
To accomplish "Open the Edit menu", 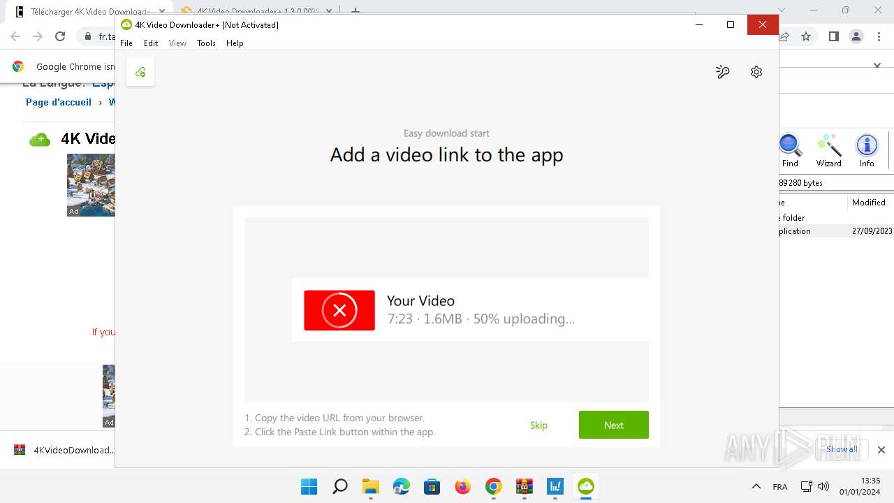I will 151,43.
